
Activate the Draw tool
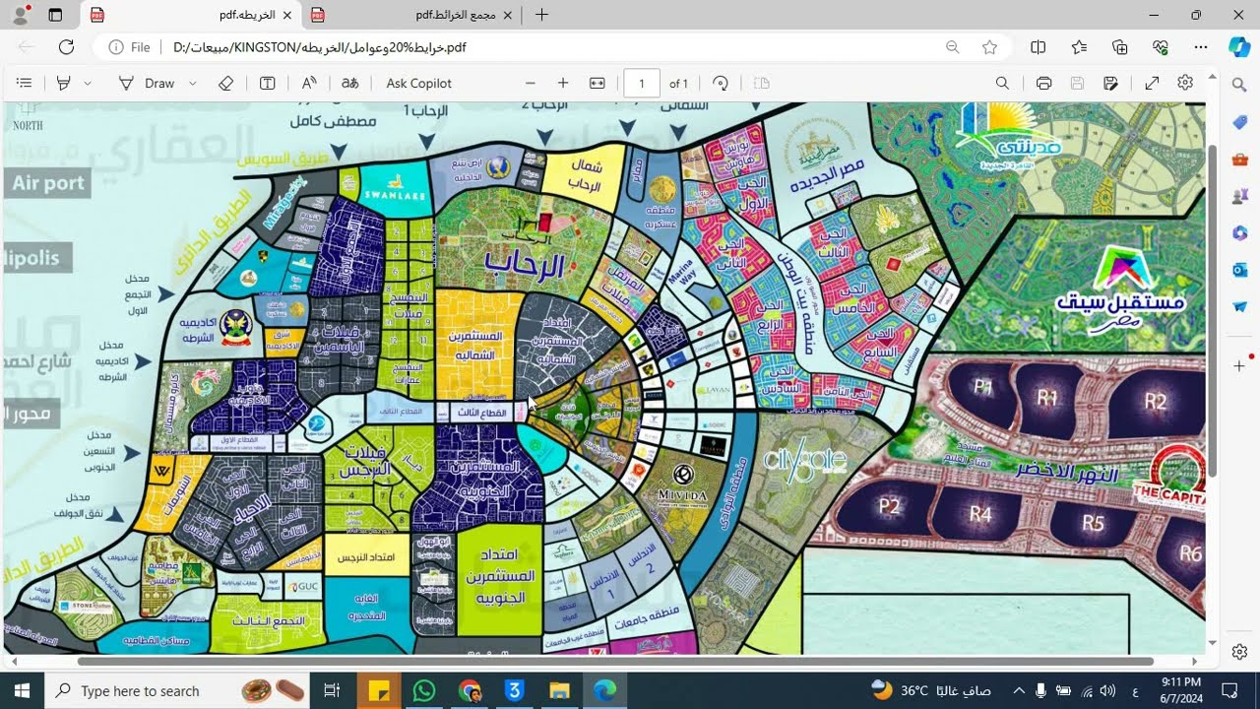point(146,84)
